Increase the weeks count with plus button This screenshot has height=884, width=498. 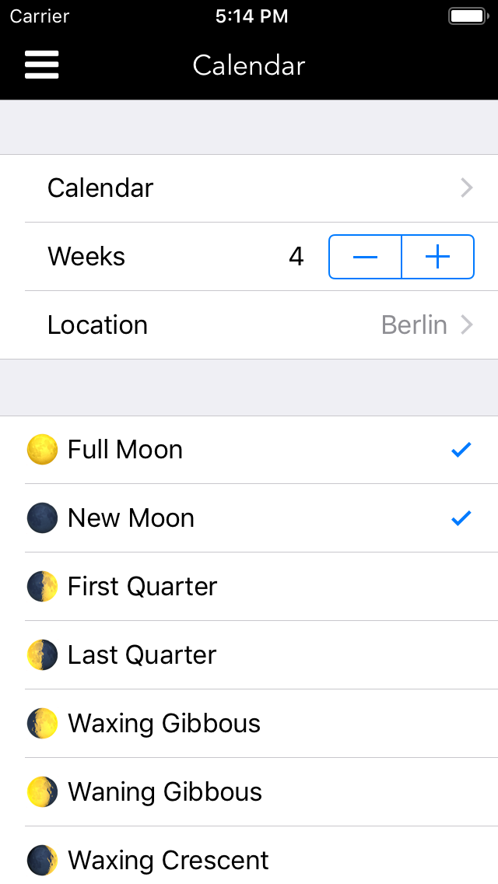(x=437, y=256)
